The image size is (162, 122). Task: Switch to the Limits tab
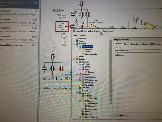click(x=145, y=44)
